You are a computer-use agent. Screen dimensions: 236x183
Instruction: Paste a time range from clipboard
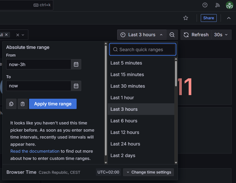(23, 104)
